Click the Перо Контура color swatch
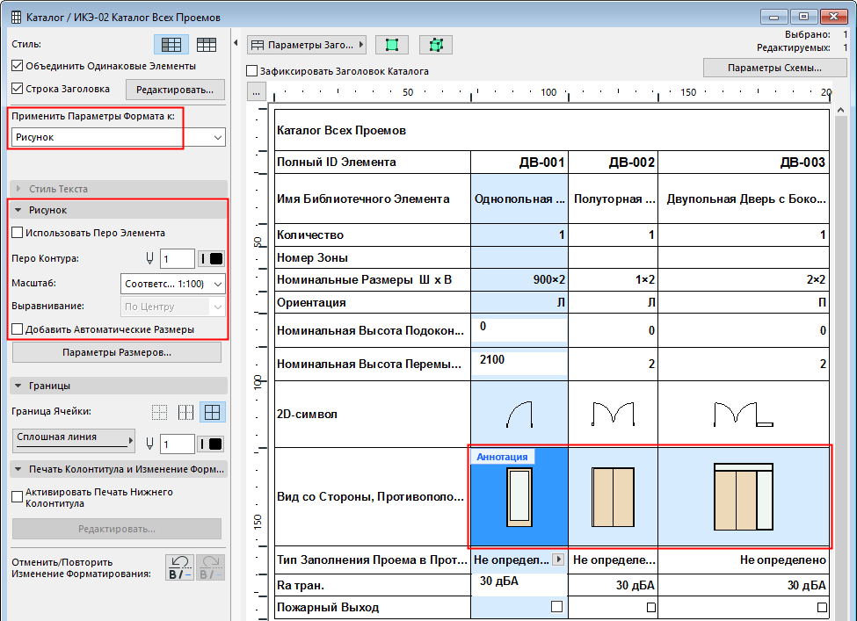 pyautogui.click(x=212, y=258)
